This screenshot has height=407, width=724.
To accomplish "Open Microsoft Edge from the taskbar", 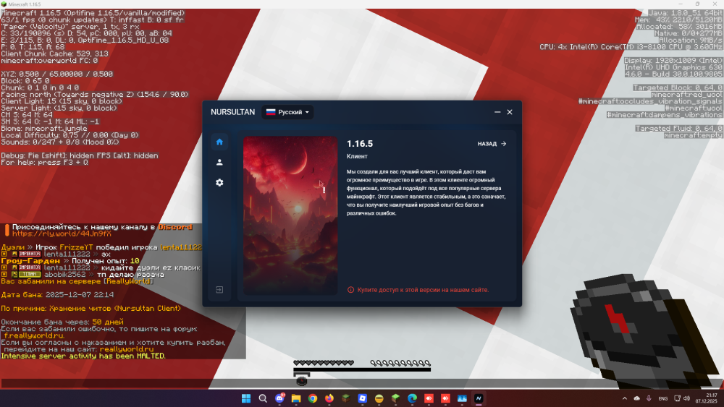I will click(x=413, y=398).
